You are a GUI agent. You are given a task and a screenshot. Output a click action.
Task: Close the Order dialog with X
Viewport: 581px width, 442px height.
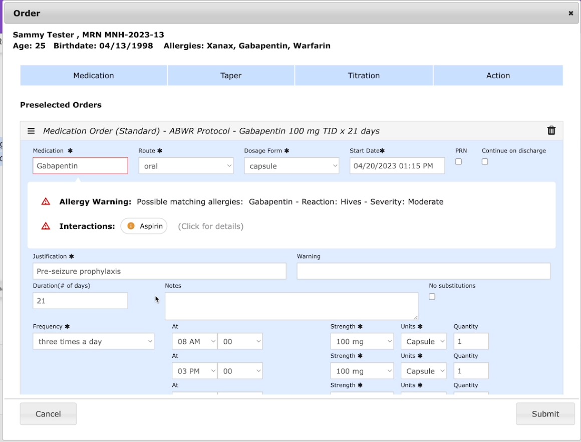[570, 14]
